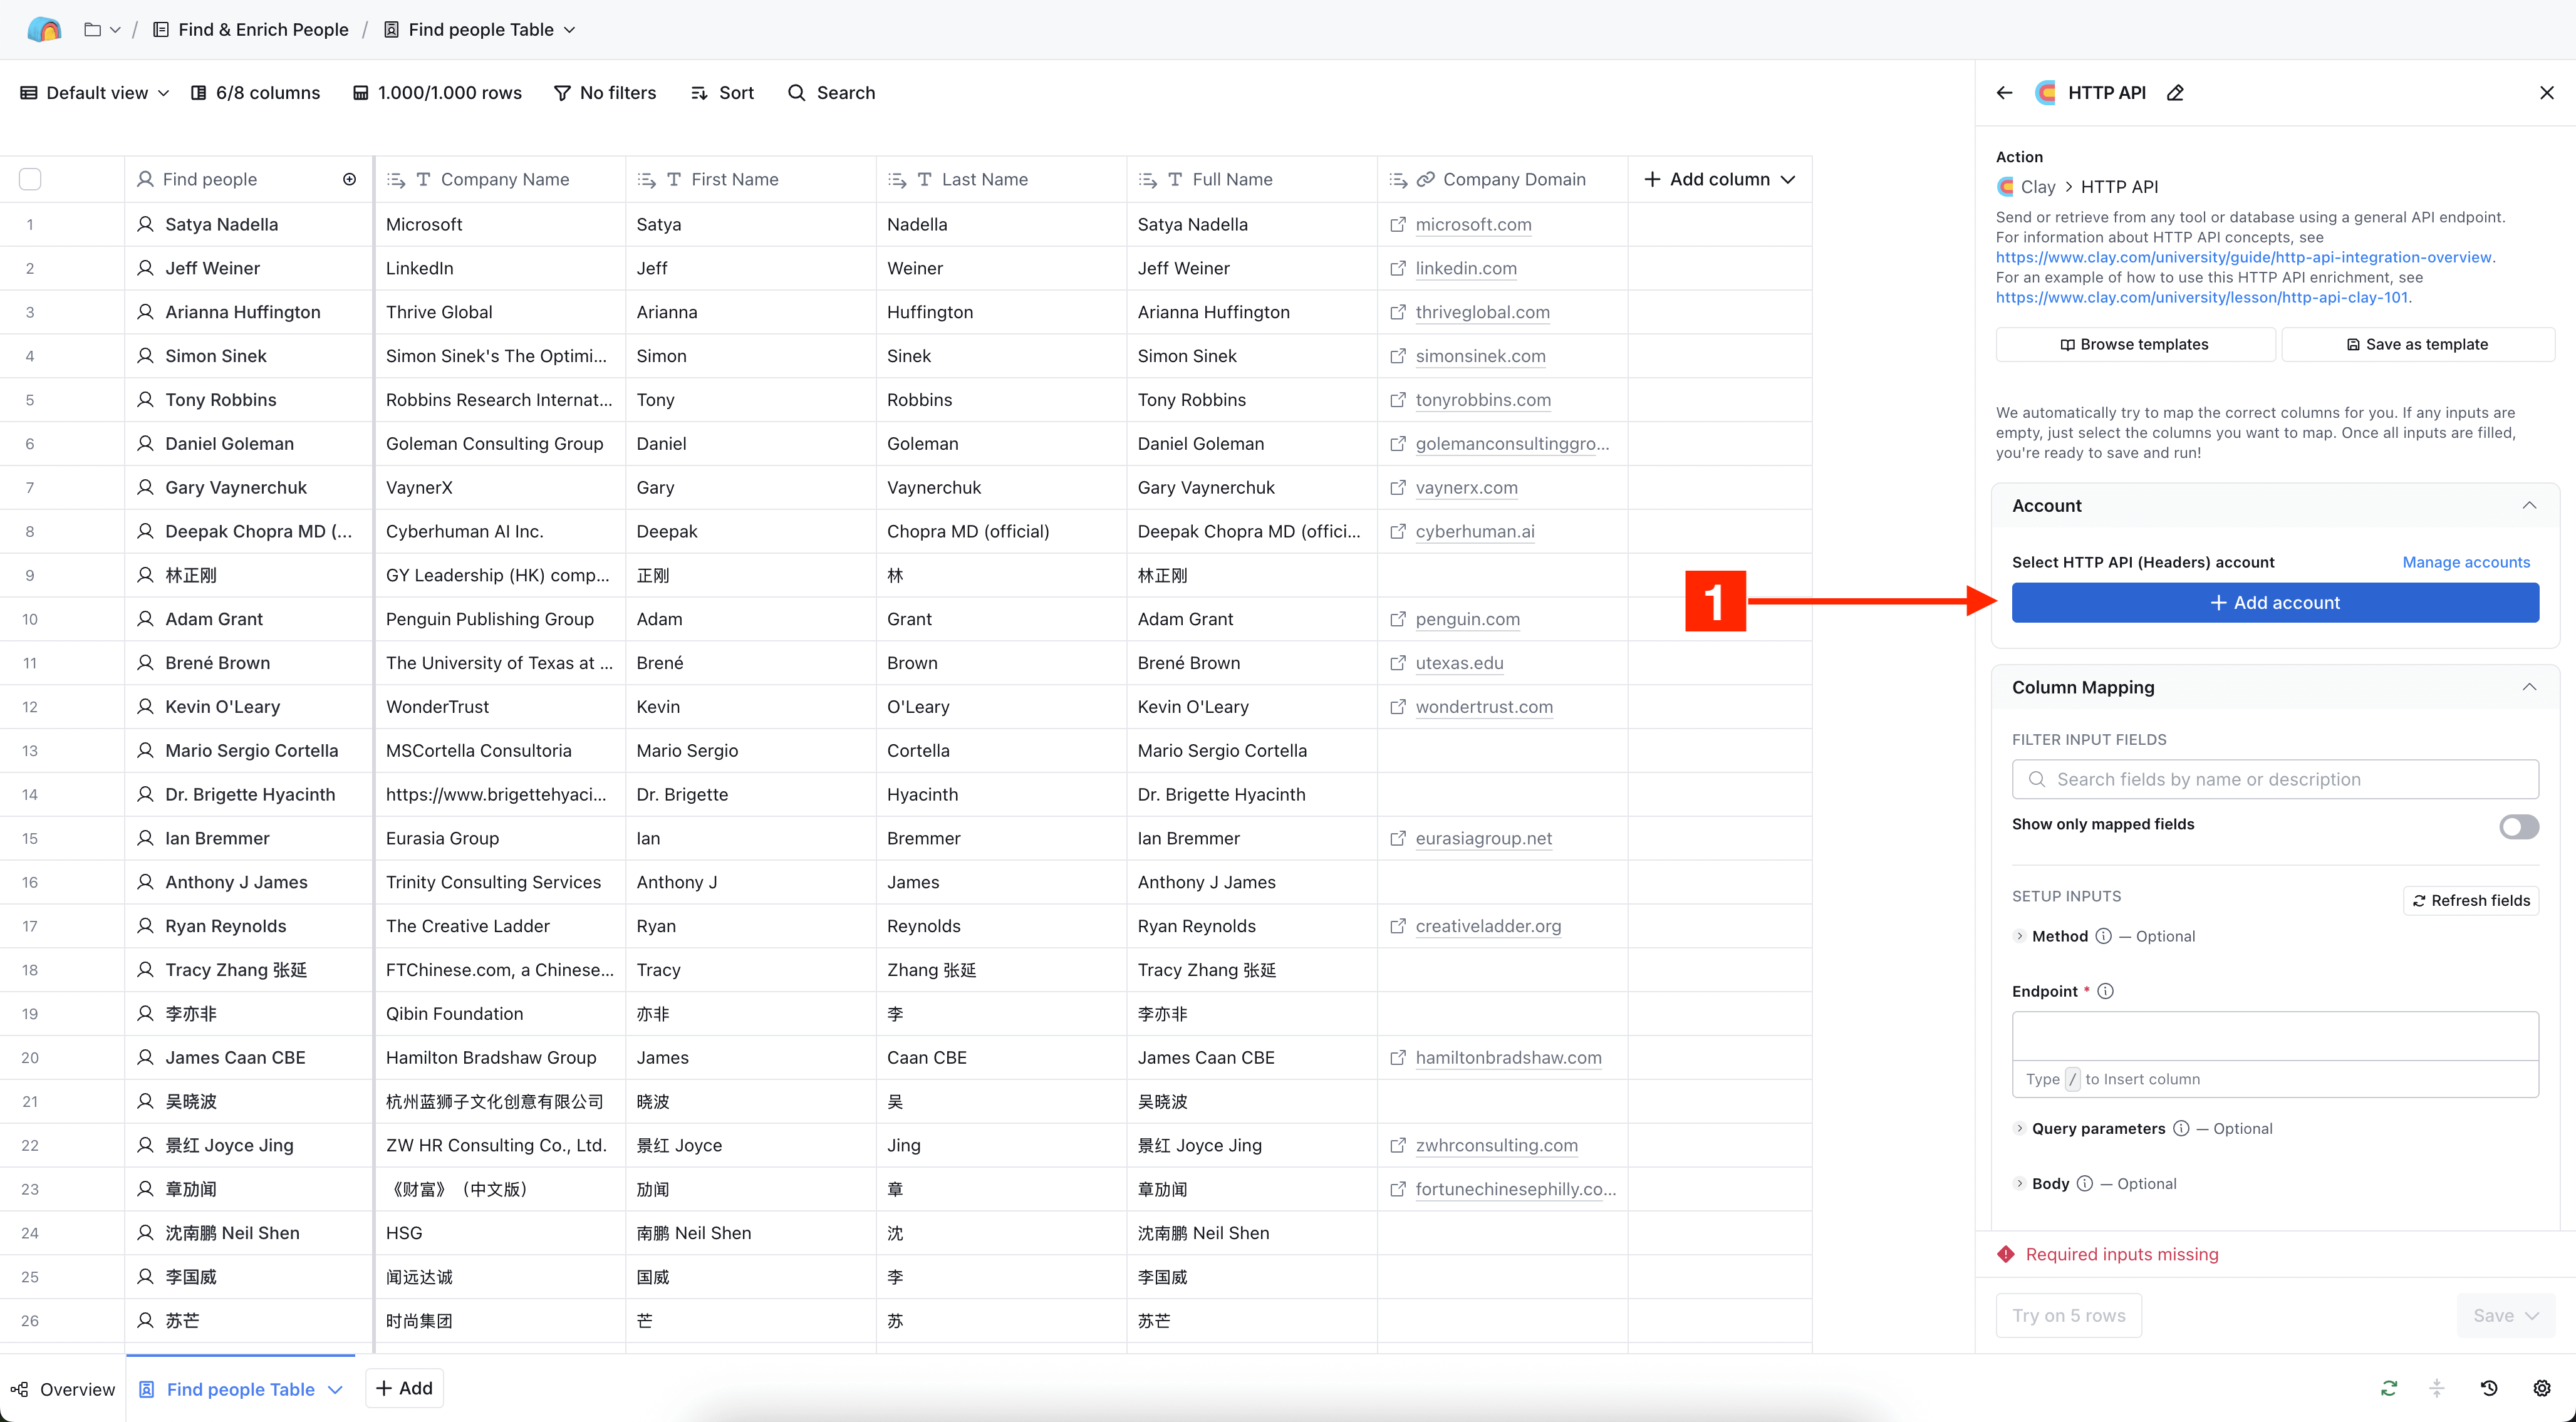Open the simonsinek.com link
Screen dimensions: 2576x1422
[1480, 356]
